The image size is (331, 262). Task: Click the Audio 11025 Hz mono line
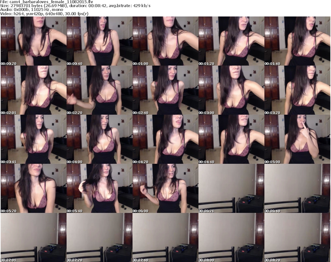pos(31,10)
